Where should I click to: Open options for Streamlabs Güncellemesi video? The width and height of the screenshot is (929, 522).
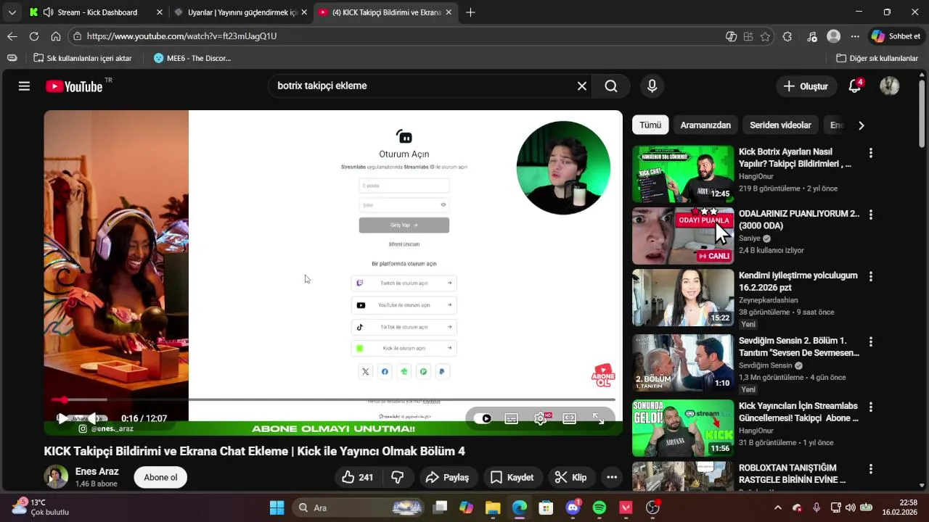pos(870,407)
